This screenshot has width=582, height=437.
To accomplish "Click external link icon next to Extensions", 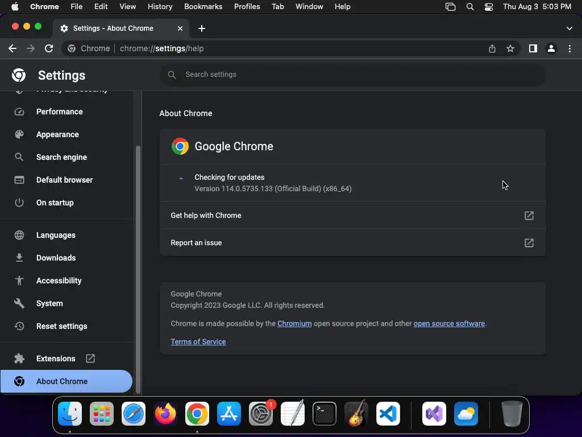I will (90, 358).
